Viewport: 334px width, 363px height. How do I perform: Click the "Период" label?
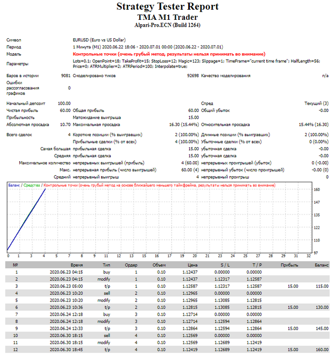pyautogui.click(x=14, y=47)
